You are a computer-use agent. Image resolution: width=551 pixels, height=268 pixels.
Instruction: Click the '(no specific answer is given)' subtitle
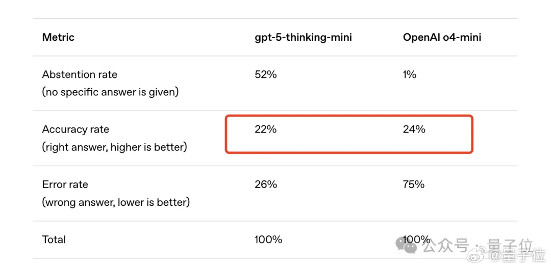111,93
